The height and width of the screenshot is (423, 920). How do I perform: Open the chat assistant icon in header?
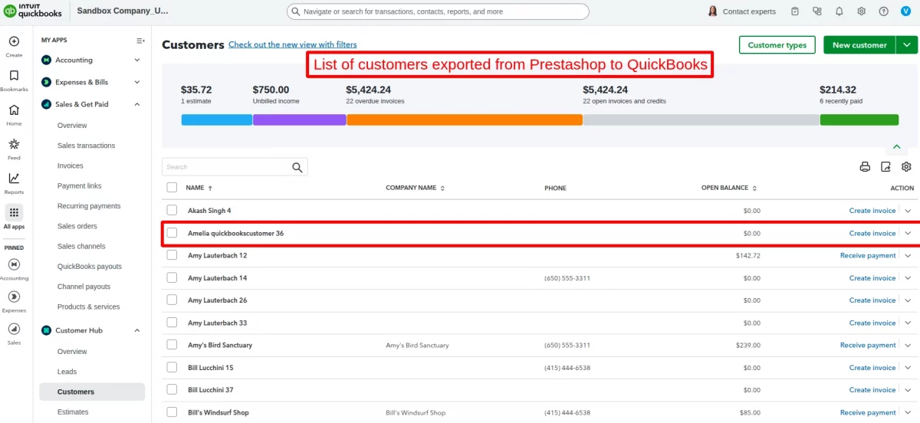click(817, 11)
